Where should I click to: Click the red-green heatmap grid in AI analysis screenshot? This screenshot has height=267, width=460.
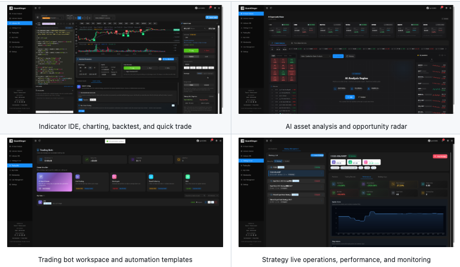pos(283,70)
